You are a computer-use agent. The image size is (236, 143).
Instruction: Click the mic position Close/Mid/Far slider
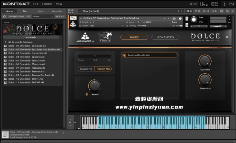tap(95, 56)
